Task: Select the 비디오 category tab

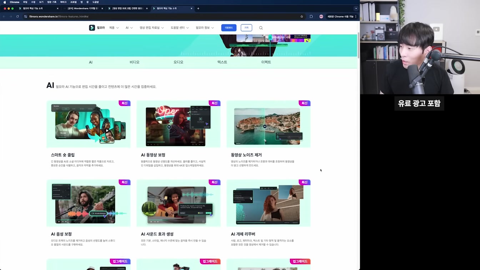Action: 135,62
